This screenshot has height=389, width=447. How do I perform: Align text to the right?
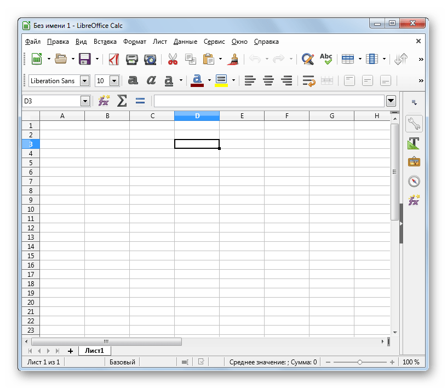(286, 80)
